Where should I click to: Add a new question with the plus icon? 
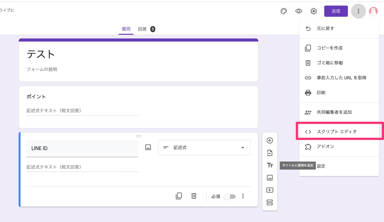point(270,140)
